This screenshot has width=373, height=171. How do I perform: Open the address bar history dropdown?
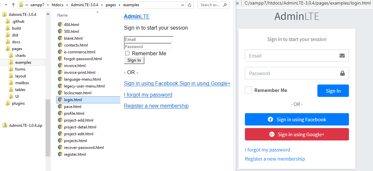[182, 5]
